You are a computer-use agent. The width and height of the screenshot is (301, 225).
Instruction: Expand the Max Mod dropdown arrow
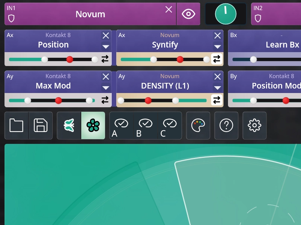point(106,88)
